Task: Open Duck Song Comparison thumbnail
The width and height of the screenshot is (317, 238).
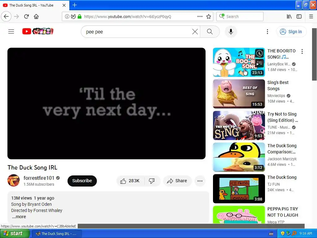Action: pos(239,157)
